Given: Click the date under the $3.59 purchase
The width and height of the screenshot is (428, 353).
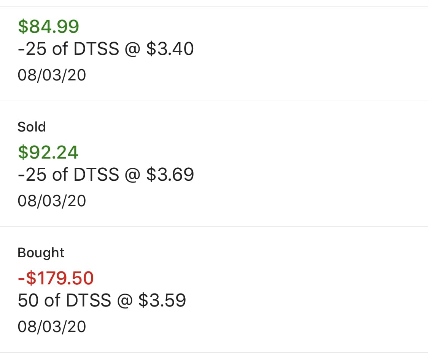Looking at the screenshot, I should (52, 327).
